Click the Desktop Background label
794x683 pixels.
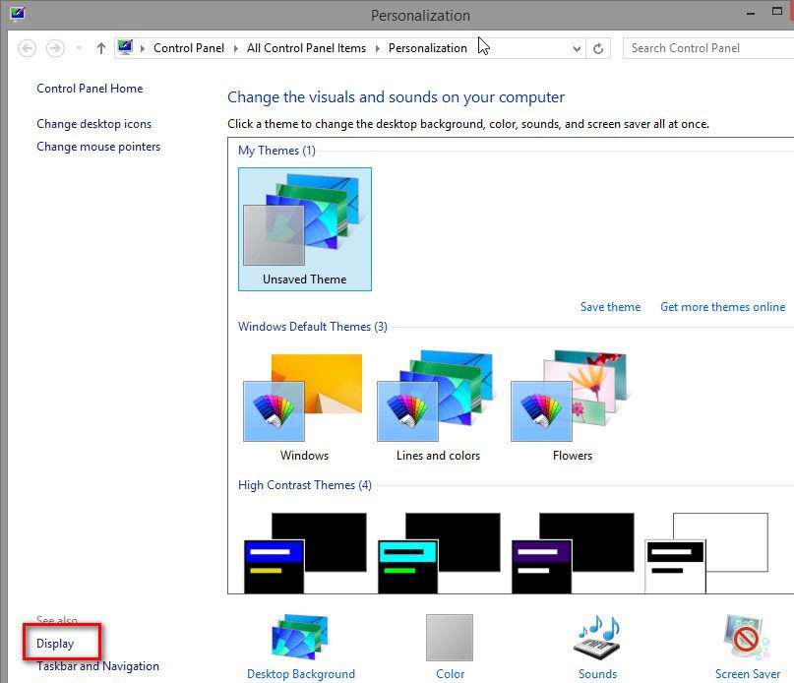[x=301, y=674]
